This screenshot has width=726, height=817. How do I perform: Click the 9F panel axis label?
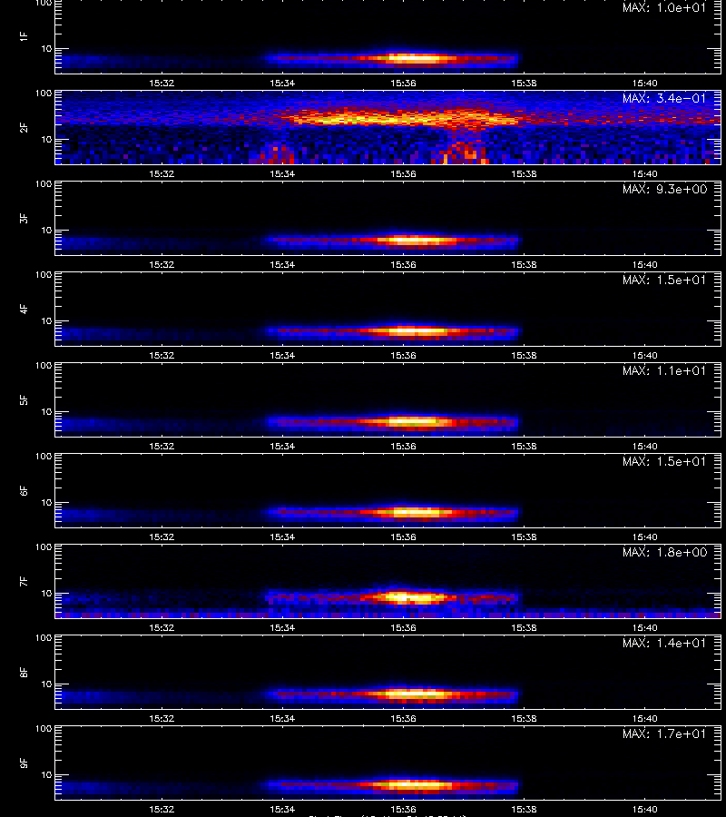coord(24,763)
